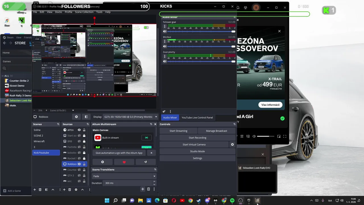Open Aitum Multistream settings gear button
The width and height of the screenshot is (364, 205).
(102, 162)
